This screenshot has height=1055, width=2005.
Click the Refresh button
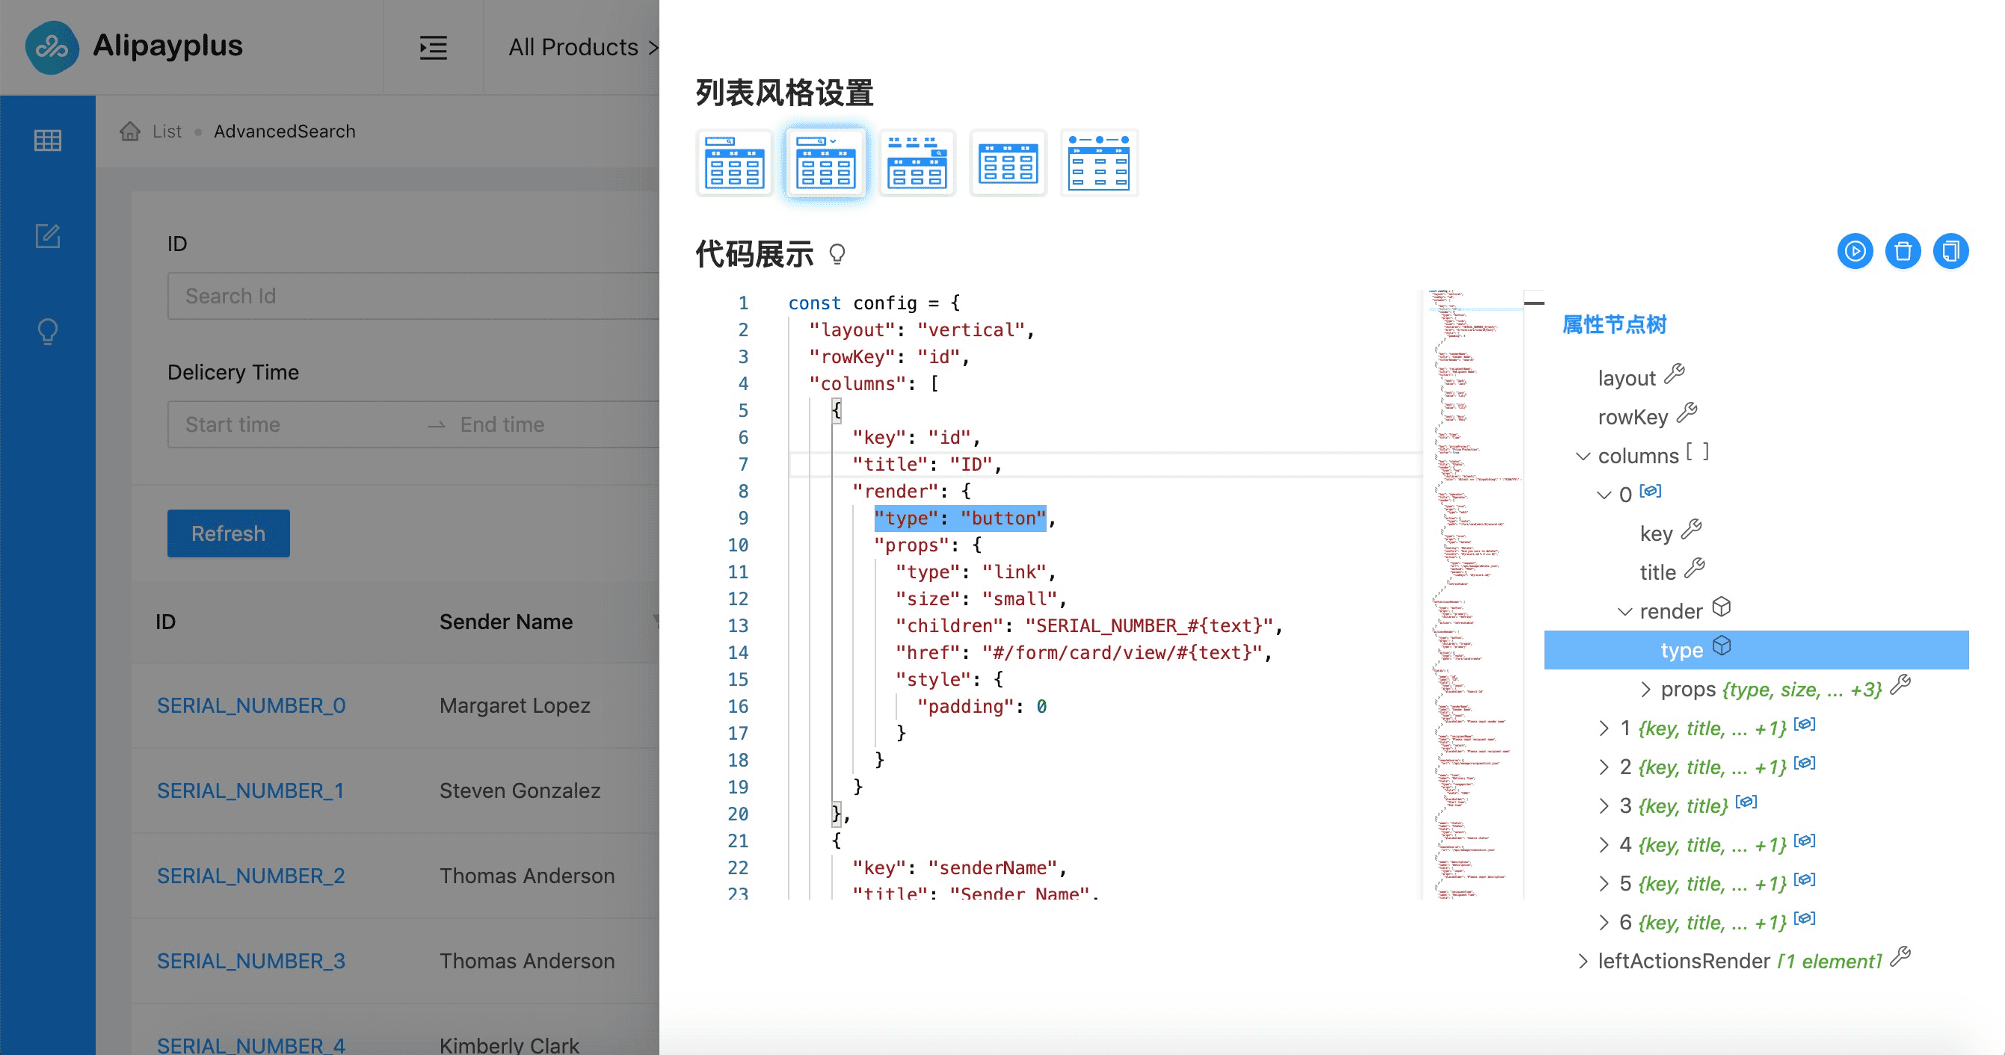pyautogui.click(x=228, y=533)
